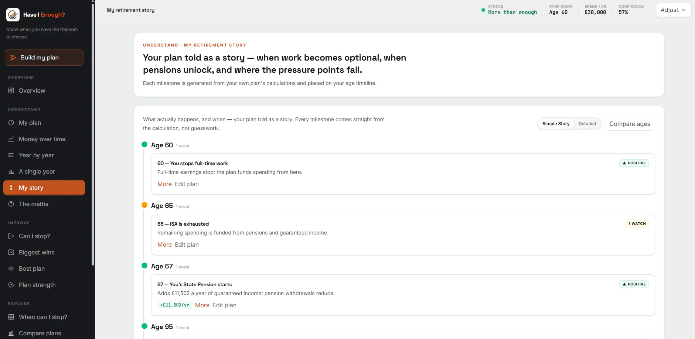Click the Have I Enough logo icon
This screenshot has width=695, height=339.
(x=13, y=15)
